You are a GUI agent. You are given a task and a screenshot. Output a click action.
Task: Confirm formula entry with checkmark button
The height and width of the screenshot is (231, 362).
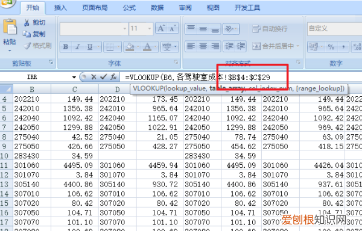(x=104, y=77)
